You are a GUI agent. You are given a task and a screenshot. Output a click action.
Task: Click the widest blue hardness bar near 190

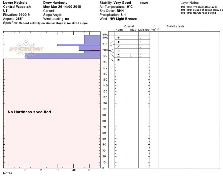[62, 56]
